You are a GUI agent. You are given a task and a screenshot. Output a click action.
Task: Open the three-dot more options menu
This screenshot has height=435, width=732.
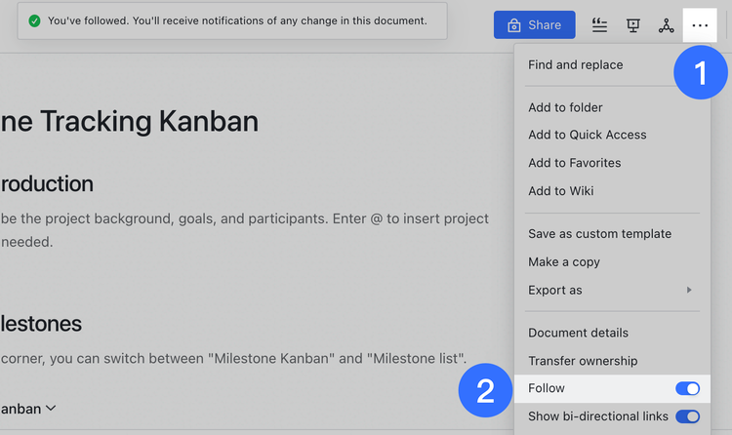coord(700,25)
